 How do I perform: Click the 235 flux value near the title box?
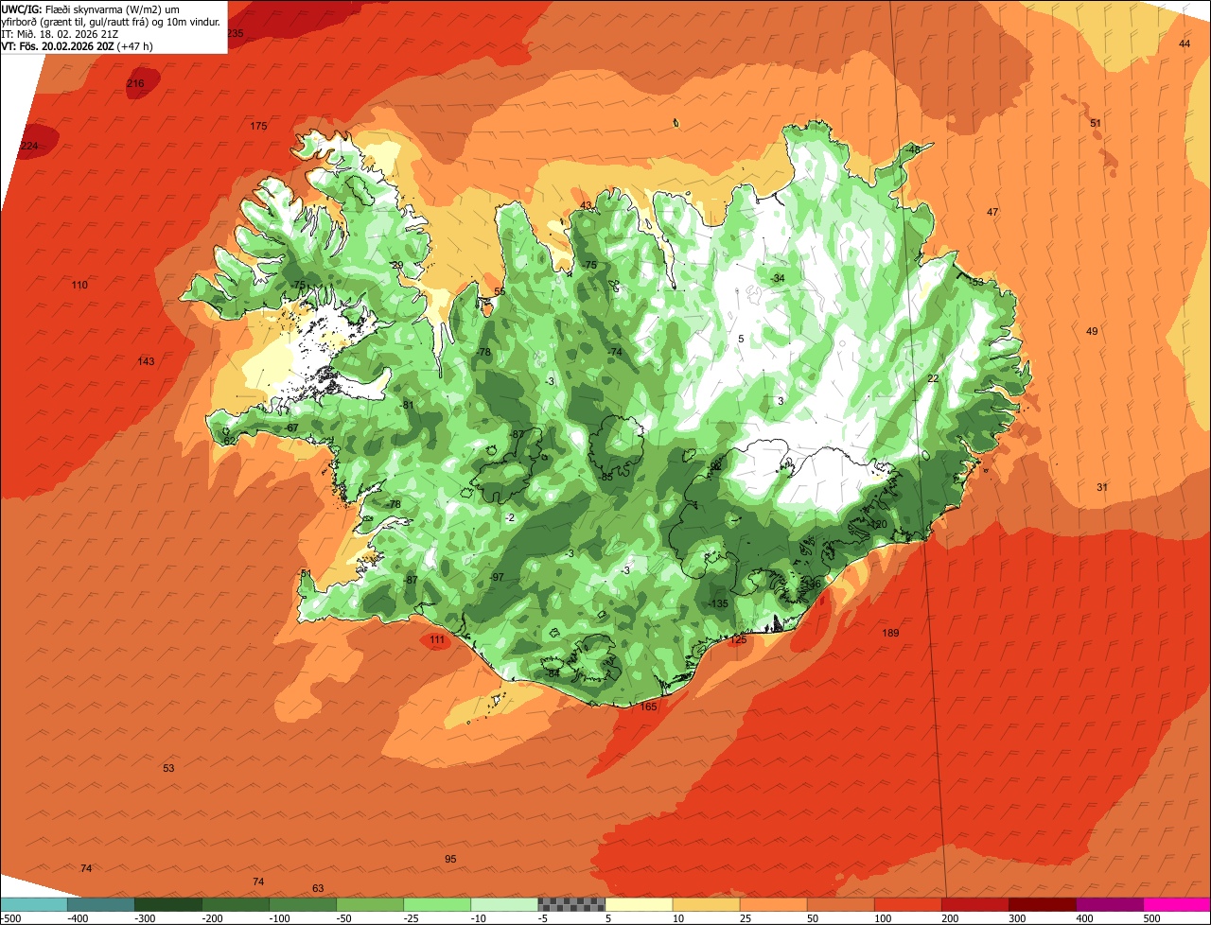tap(235, 33)
